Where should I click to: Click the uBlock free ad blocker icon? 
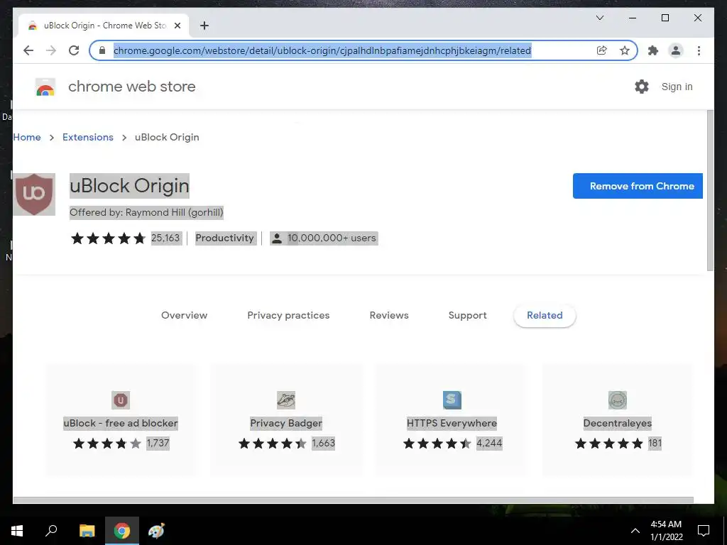(121, 400)
